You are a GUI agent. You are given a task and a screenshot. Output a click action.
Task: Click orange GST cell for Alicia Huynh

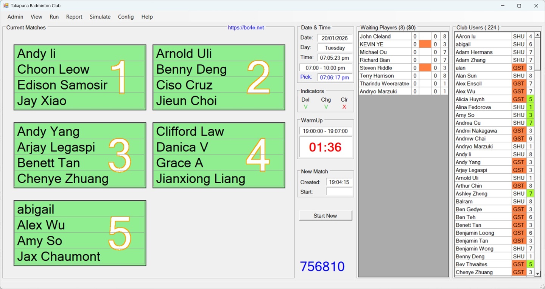tap(519, 99)
